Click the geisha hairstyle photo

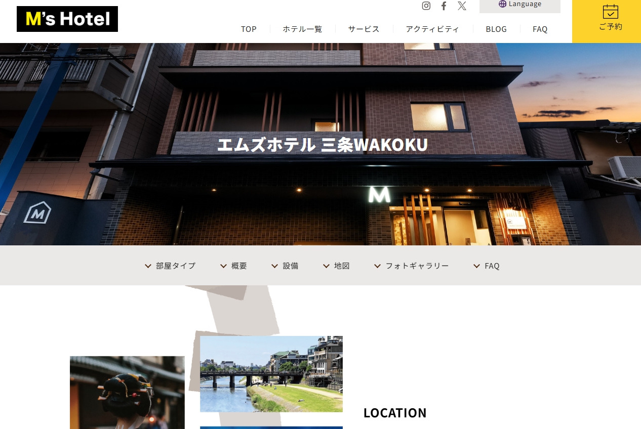point(127,393)
